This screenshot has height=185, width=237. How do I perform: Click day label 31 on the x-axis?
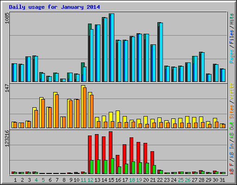click(x=222, y=180)
